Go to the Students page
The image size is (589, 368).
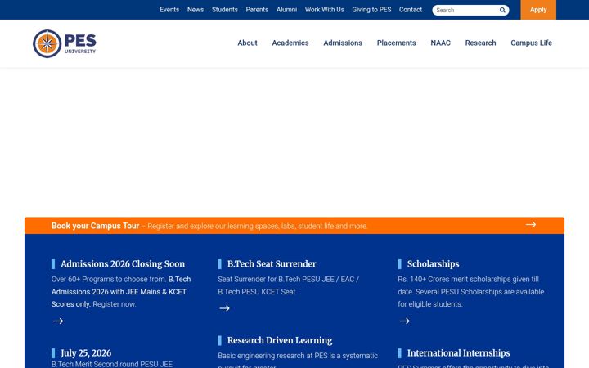[225, 10]
